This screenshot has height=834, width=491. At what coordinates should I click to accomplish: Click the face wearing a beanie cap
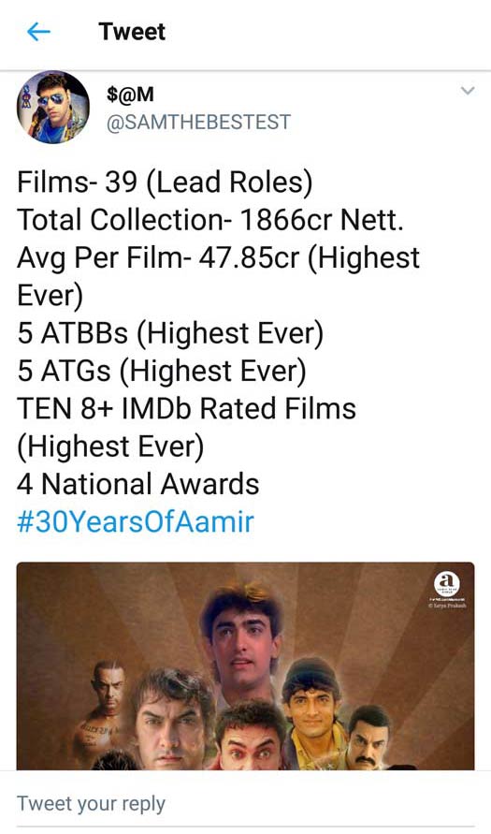pos(312,696)
